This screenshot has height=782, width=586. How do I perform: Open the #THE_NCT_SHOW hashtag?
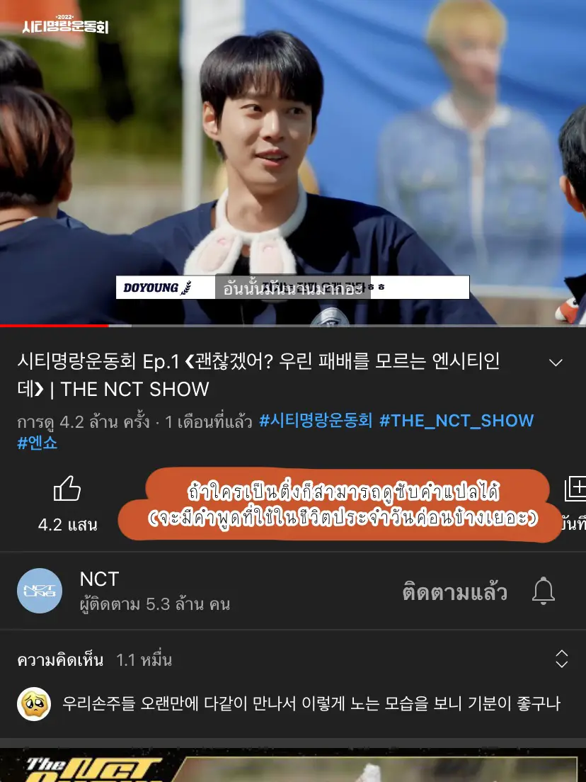point(456,421)
